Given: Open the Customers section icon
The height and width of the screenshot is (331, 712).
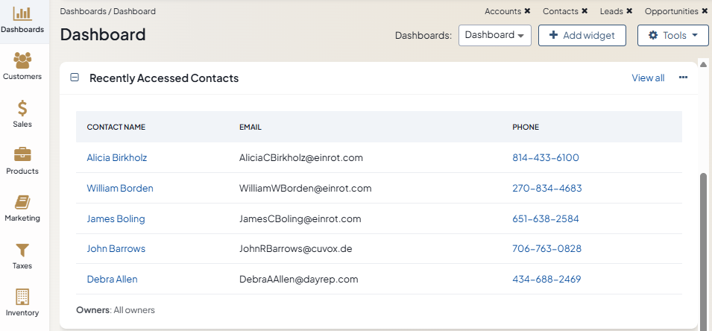Looking at the screenshot, I should (22, 60).
